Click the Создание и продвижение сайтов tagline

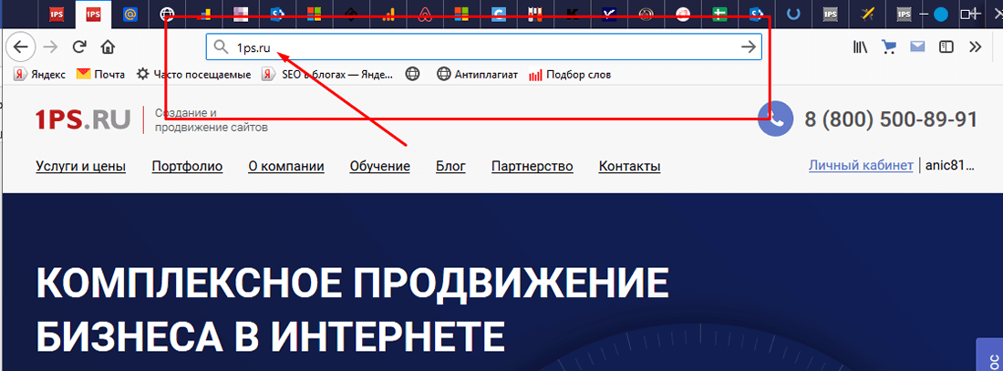coord(212,120)
